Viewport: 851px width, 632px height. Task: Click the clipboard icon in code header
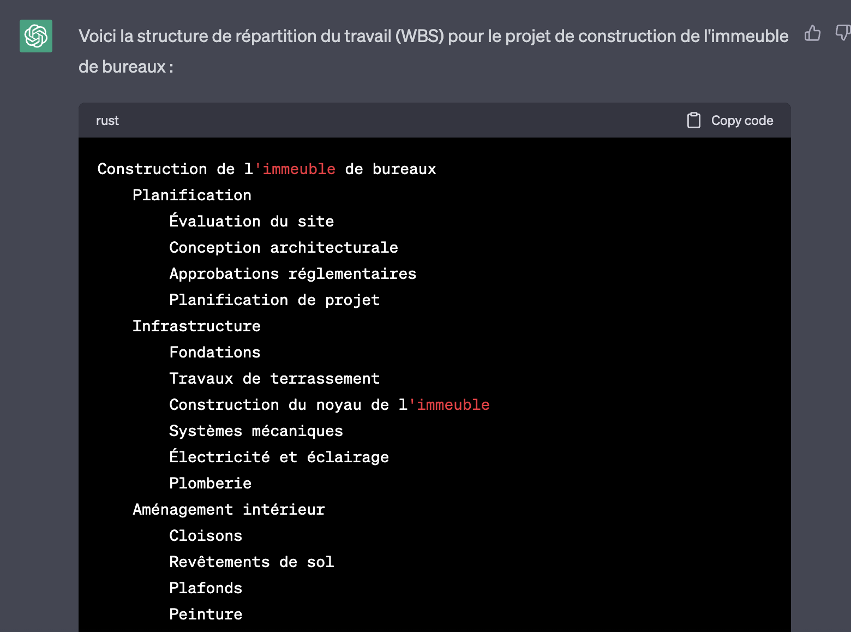694,120
